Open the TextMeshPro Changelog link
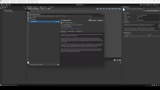Viewport: 160px width, 90px height. [72, 28]
